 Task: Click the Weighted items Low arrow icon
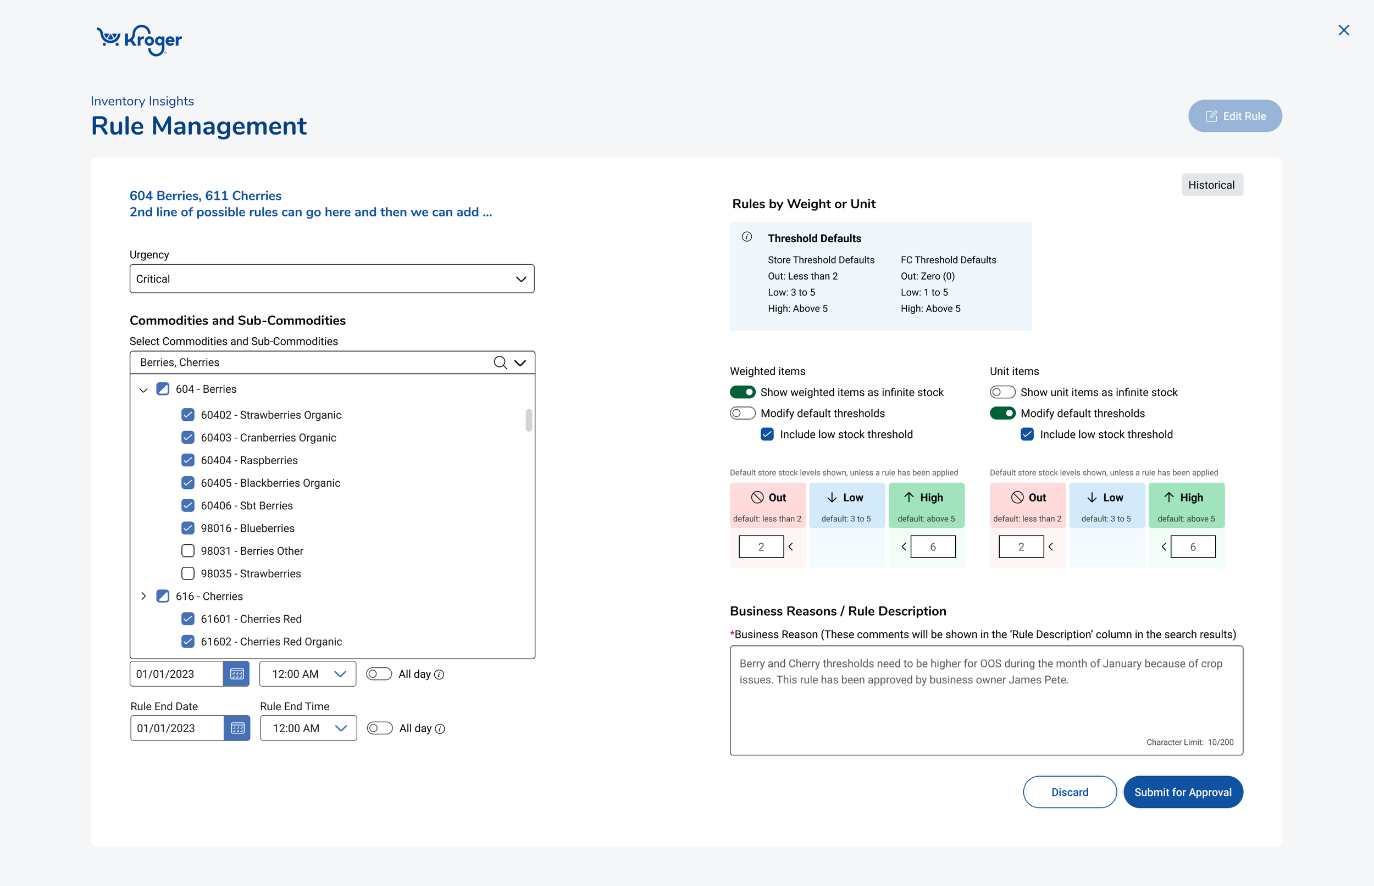coord(832,498)
